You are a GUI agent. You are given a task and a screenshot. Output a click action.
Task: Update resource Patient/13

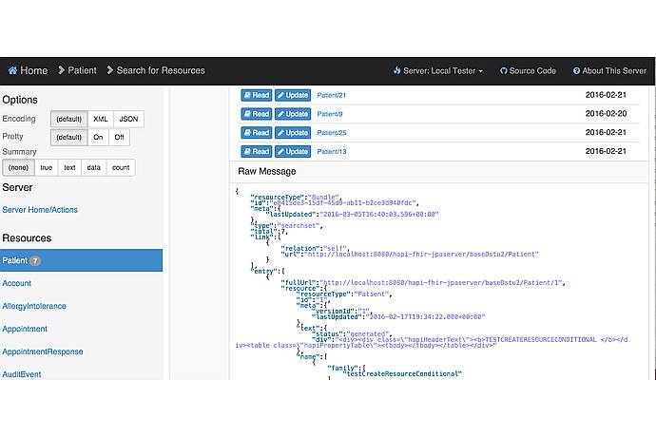[293, 151]
